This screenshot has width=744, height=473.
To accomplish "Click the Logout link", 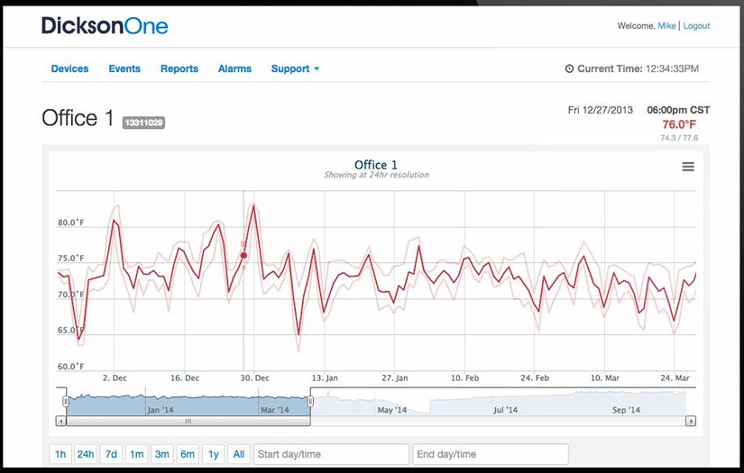I will coord(696,25).
